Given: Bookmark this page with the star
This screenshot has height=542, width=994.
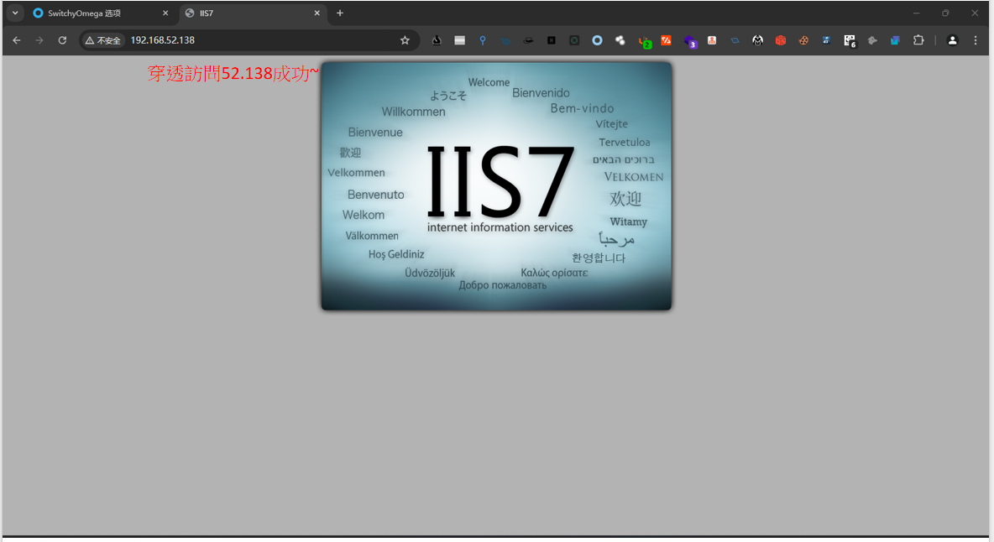Looking at the screenshot, I should coord(405,40).
